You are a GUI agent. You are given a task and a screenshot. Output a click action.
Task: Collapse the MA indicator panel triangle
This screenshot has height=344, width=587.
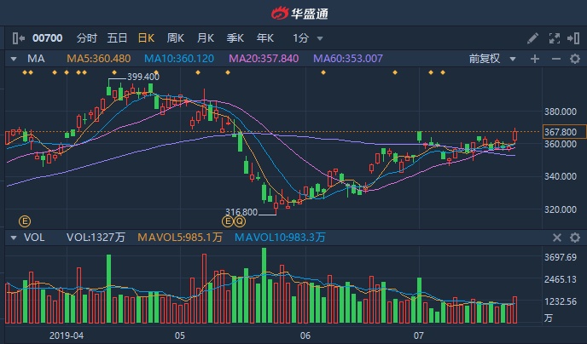tap(14, 59)
